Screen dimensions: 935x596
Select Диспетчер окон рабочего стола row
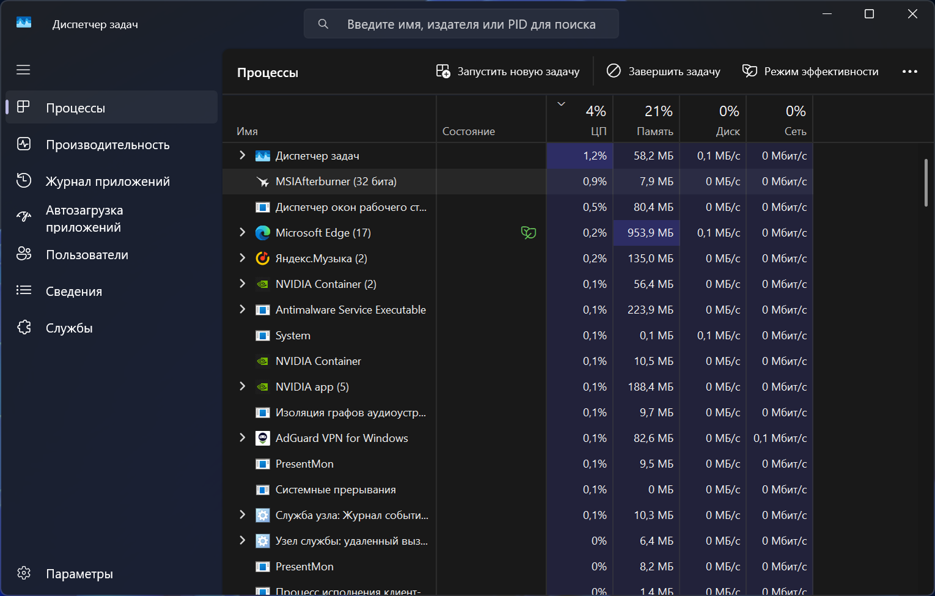517,207
